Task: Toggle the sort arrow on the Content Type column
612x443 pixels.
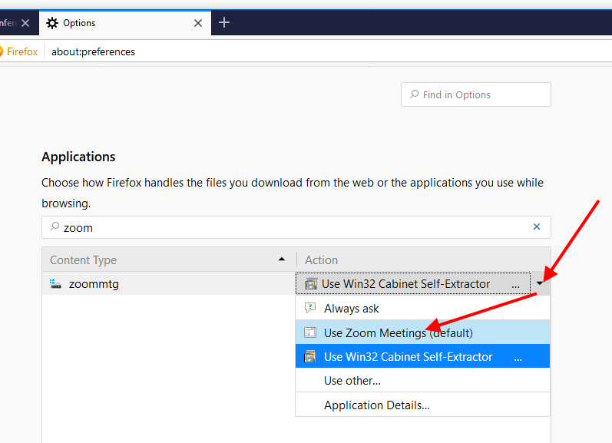Action: pyautogui.click(x=282, y=260)
